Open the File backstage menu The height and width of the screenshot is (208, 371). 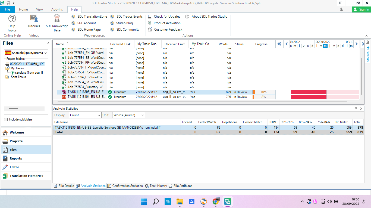(7, 9)
